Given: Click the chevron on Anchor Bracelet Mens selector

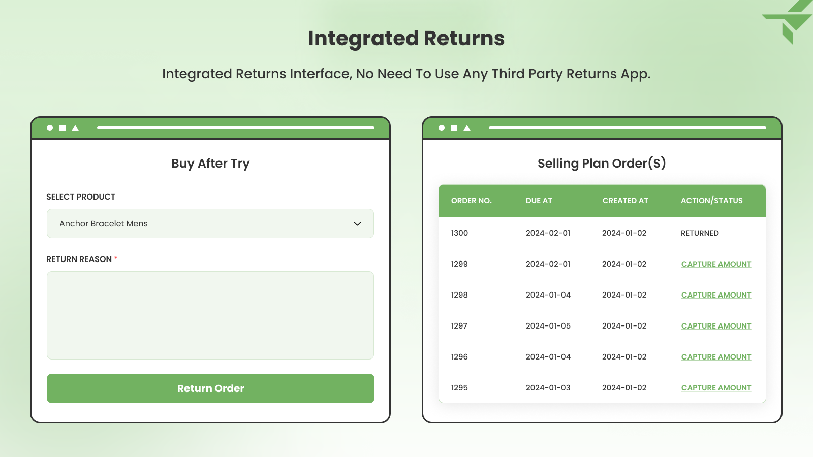Looking at the screenshot, I should (357, 223).
